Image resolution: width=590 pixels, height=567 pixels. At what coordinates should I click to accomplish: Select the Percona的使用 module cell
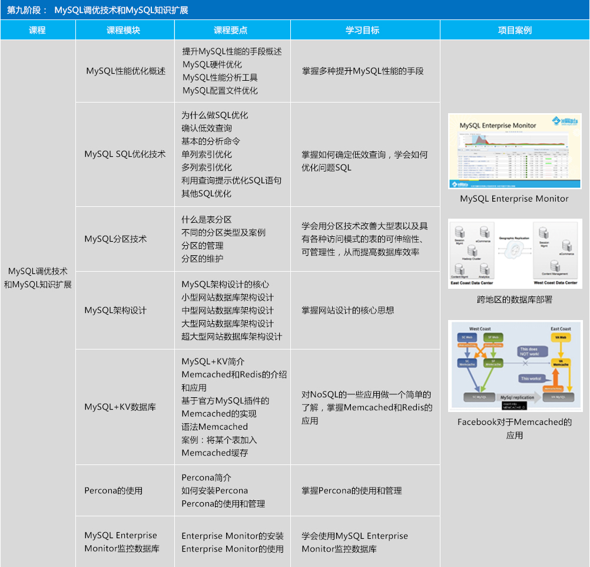125,490
